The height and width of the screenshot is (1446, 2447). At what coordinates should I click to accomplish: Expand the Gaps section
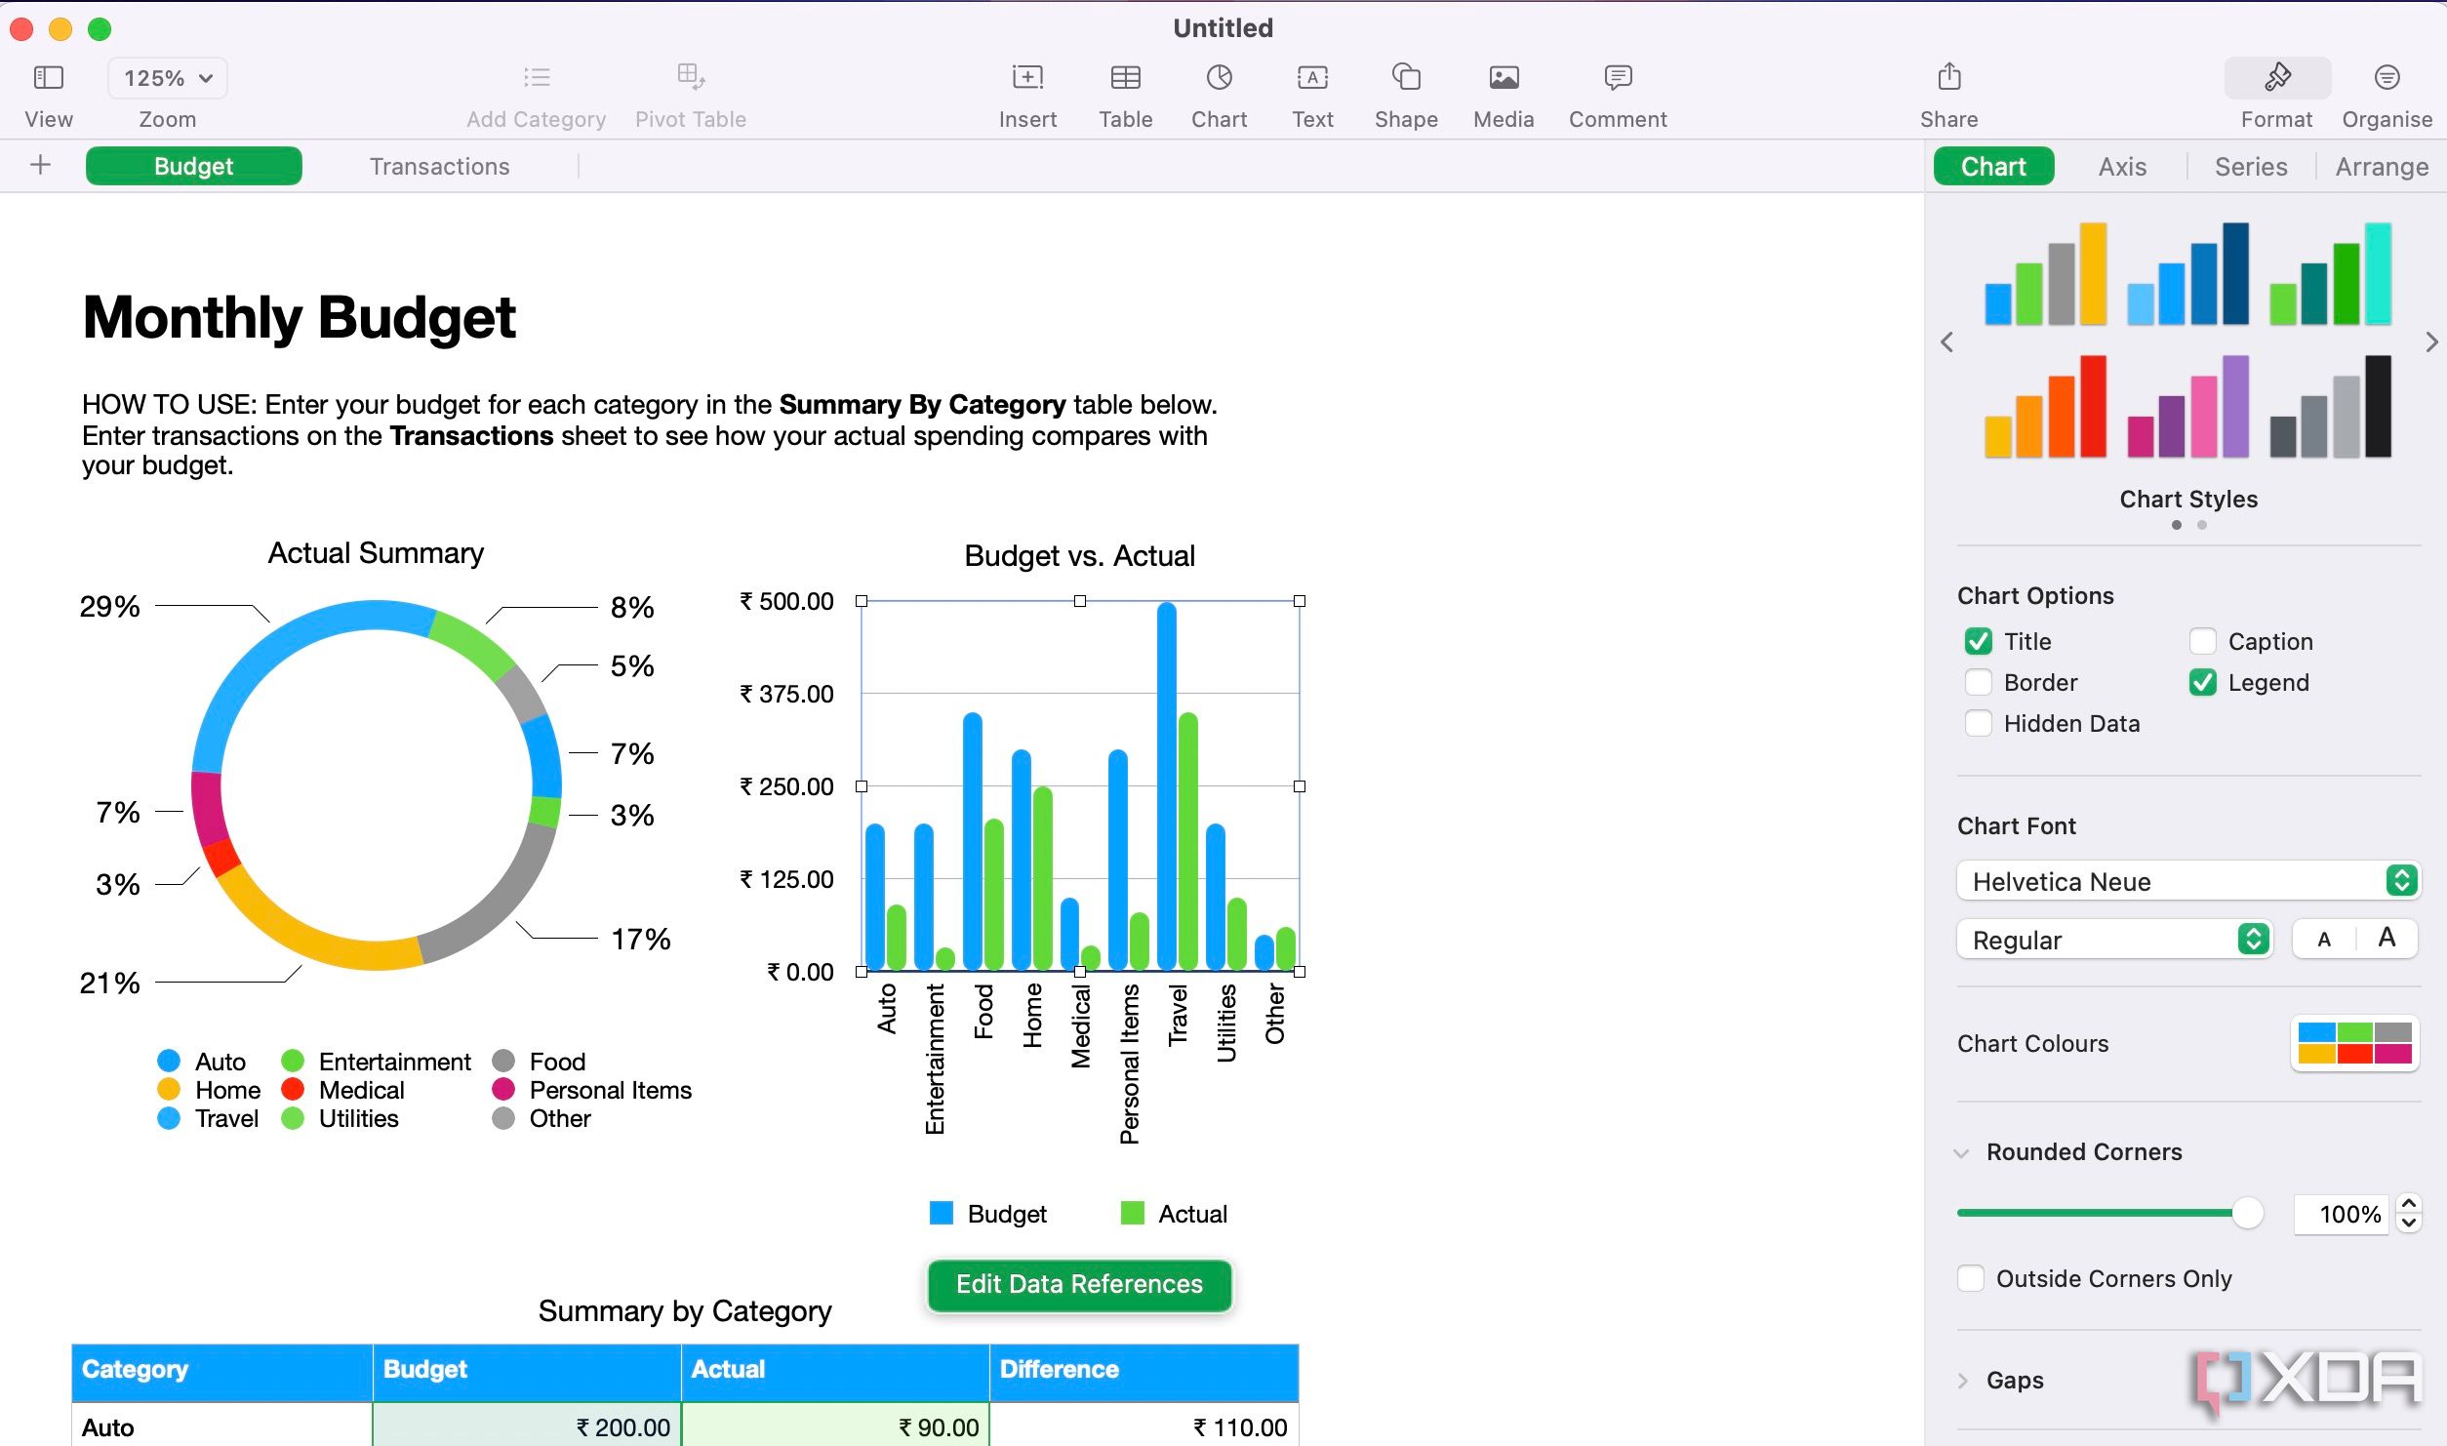coord(1961,1381)
